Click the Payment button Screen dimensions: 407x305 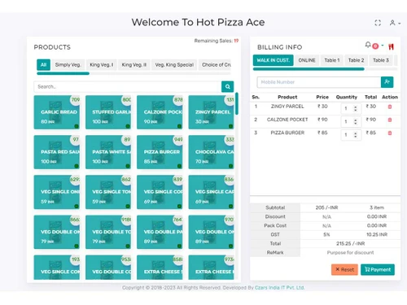(x=378, y=269)
